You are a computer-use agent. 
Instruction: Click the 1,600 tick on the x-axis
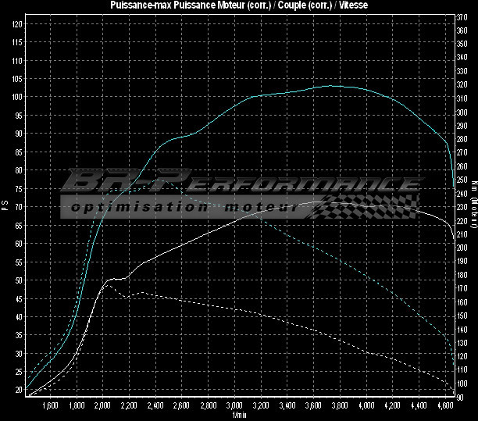[x=50, y=406]
